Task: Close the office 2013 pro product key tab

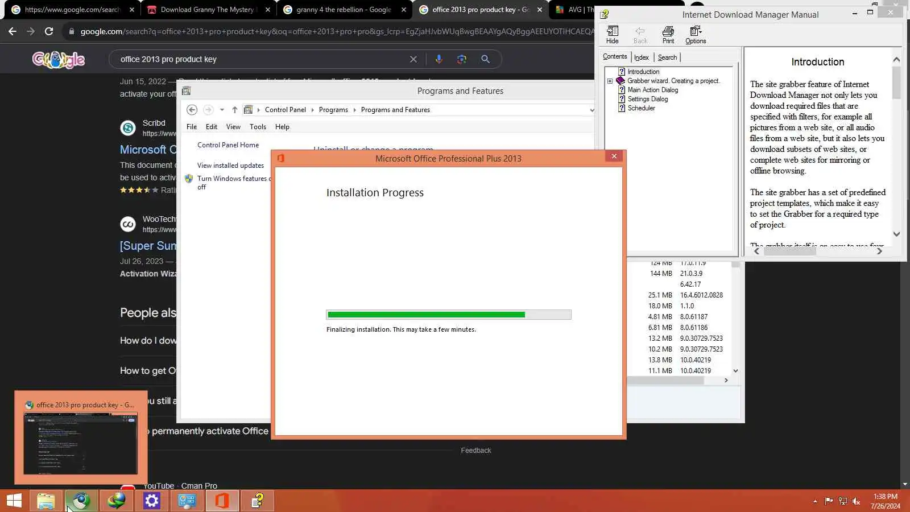Action: click(540, 10)
